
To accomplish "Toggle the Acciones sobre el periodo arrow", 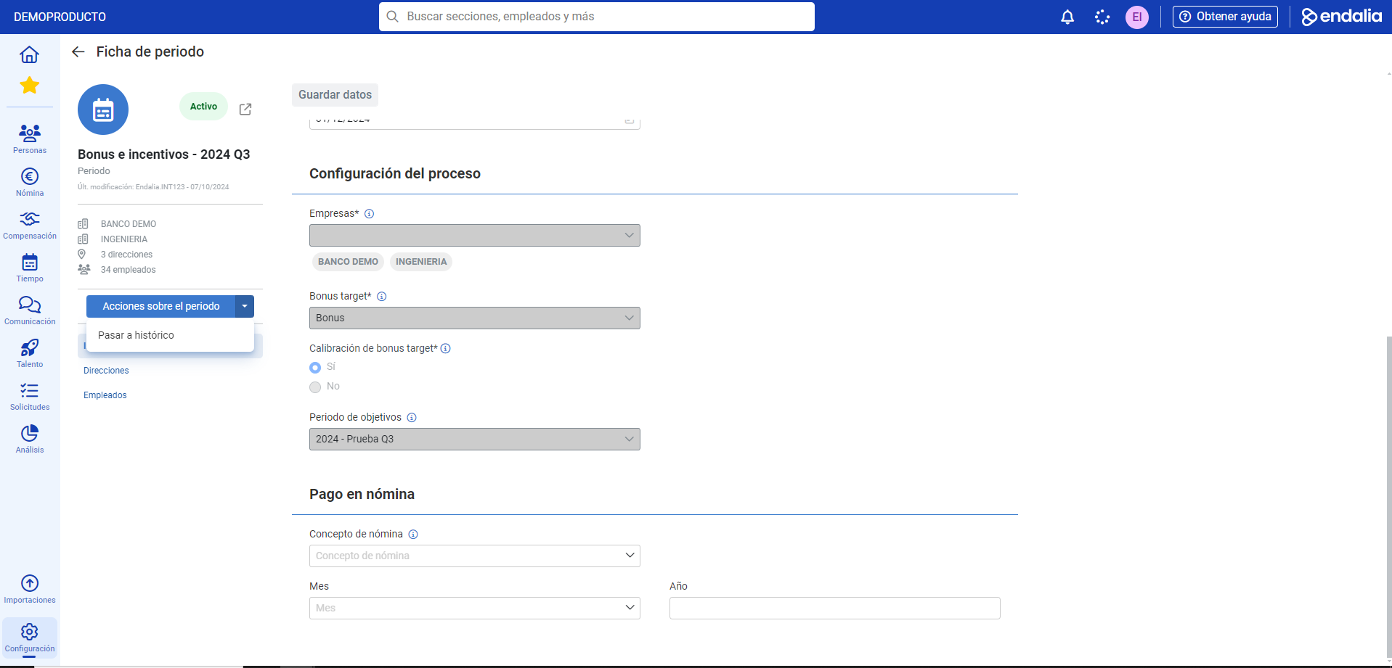I will click(245, 307).
